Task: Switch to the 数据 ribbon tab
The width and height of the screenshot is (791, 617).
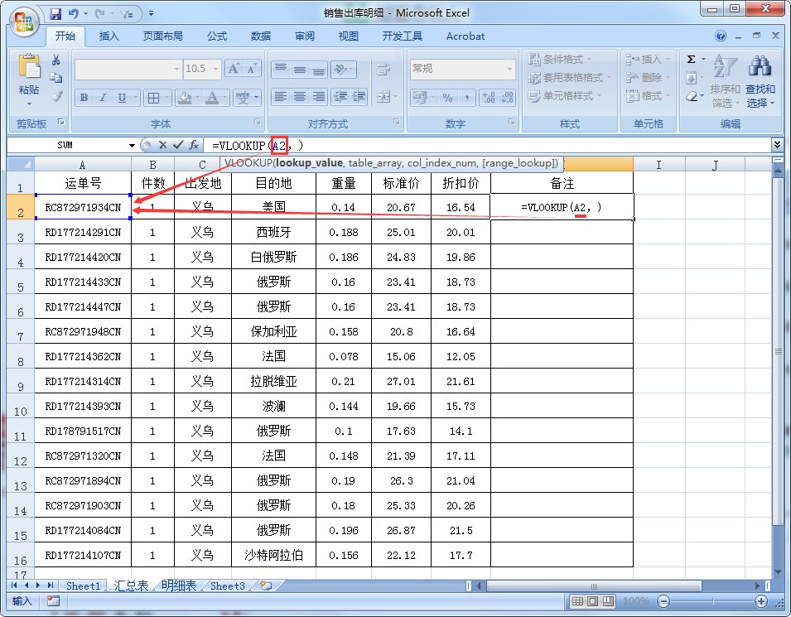Action: tap(259, 36)
